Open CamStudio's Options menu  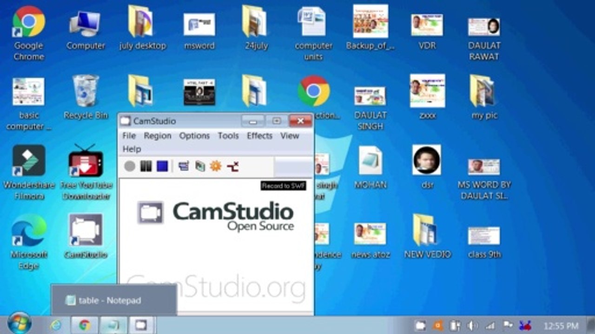[194, 135]
